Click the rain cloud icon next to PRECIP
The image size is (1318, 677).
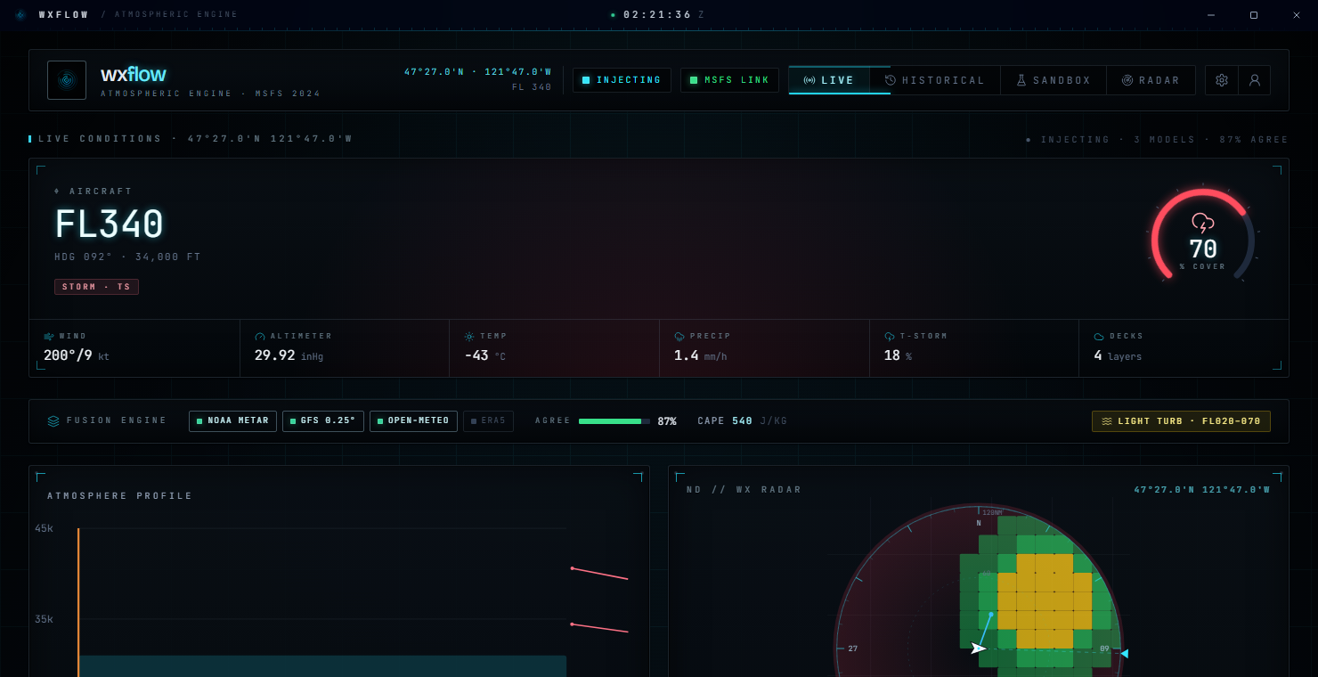(679, 337)
